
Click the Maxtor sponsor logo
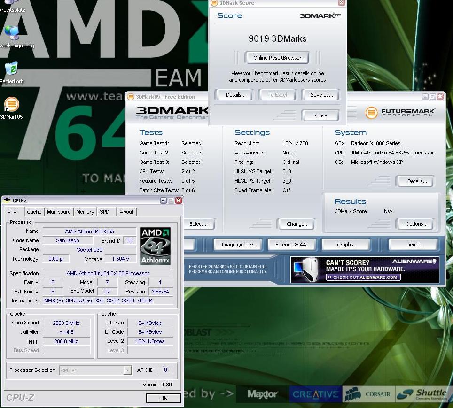coord(262,394)
